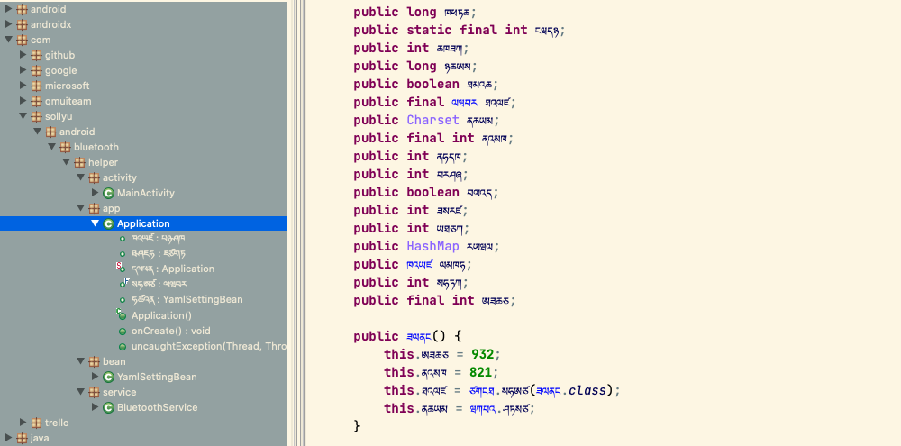Collapse the selected Application class node

tap(96, 223)
